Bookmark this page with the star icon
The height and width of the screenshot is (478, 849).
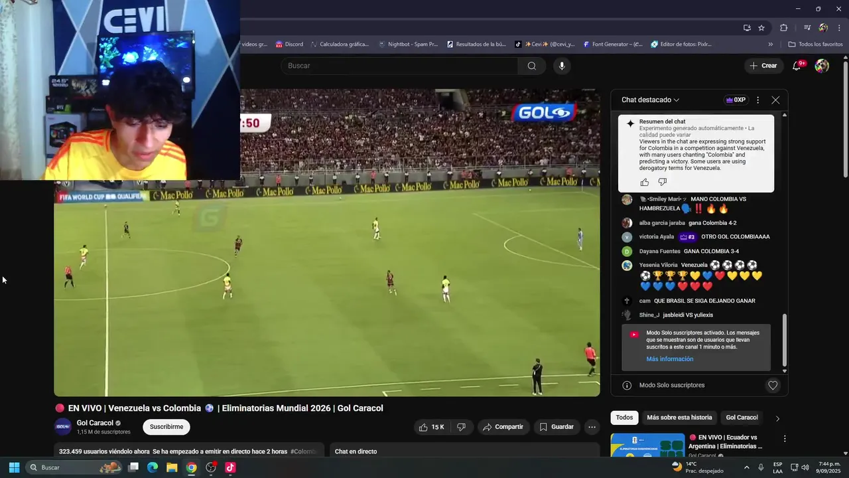(x=761, y=28)
